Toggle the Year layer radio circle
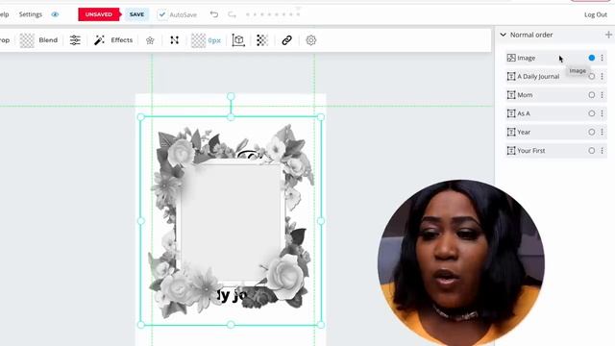The image size is (615, 346). click(592, 132)
